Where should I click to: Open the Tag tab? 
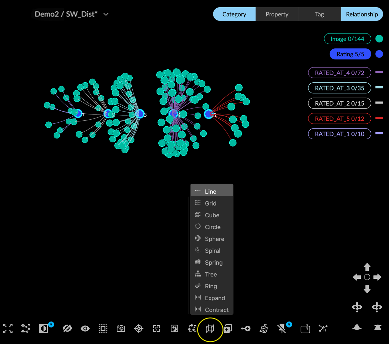point(319,14)
